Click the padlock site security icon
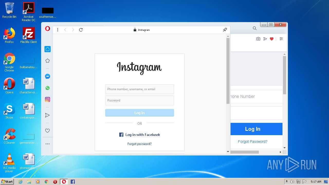The height and width of the screenshot is (185, 329). click(x=135, y=30)
